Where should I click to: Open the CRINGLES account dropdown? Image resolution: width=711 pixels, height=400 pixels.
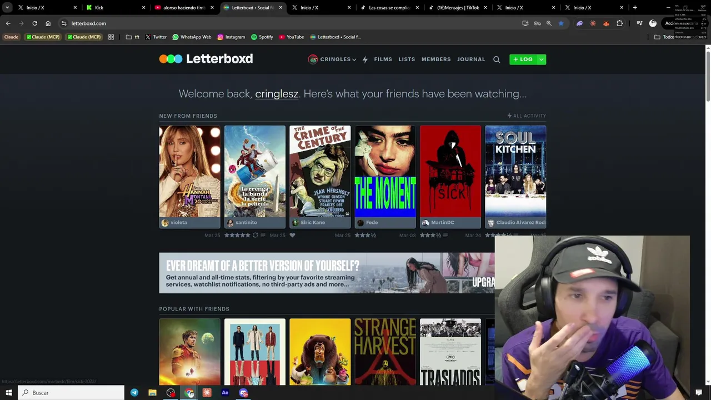(332, 59)
